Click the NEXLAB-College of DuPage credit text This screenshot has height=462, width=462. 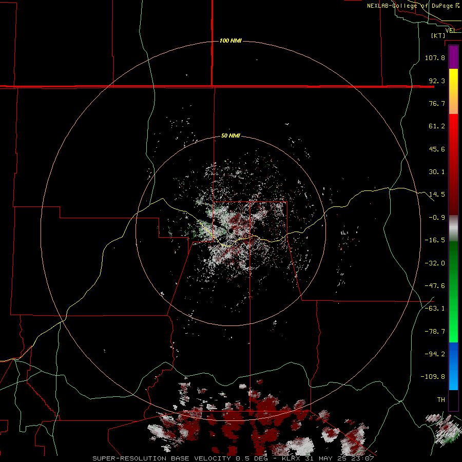point(413,6)
